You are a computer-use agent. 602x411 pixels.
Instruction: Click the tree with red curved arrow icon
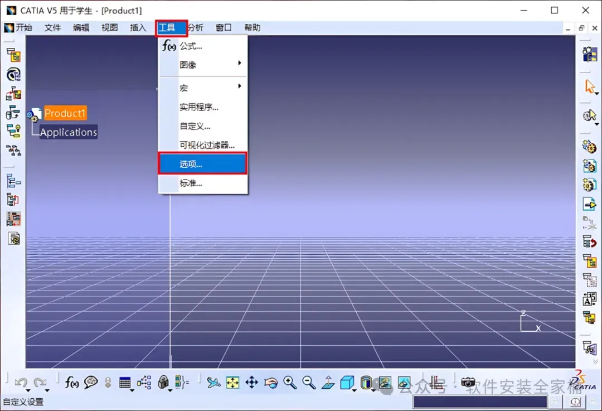click(x=589, y=242)
